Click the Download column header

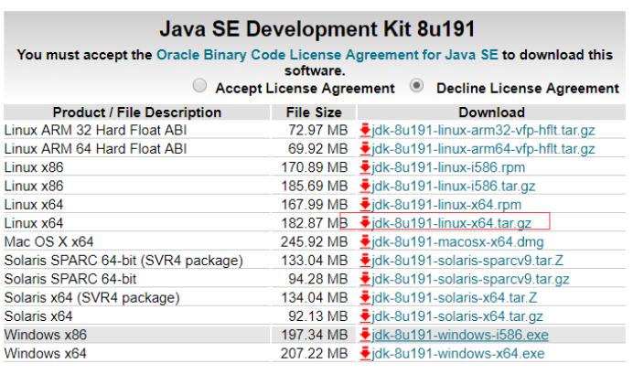click(491, 112)
